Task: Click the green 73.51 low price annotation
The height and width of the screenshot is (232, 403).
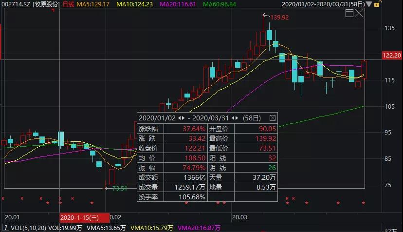Action: click(x=120, y=189)
